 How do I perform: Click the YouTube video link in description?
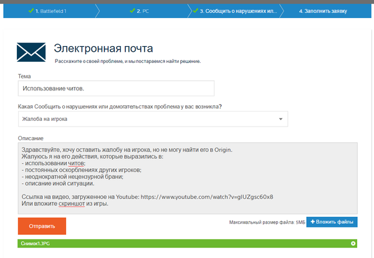pos(214,197)
